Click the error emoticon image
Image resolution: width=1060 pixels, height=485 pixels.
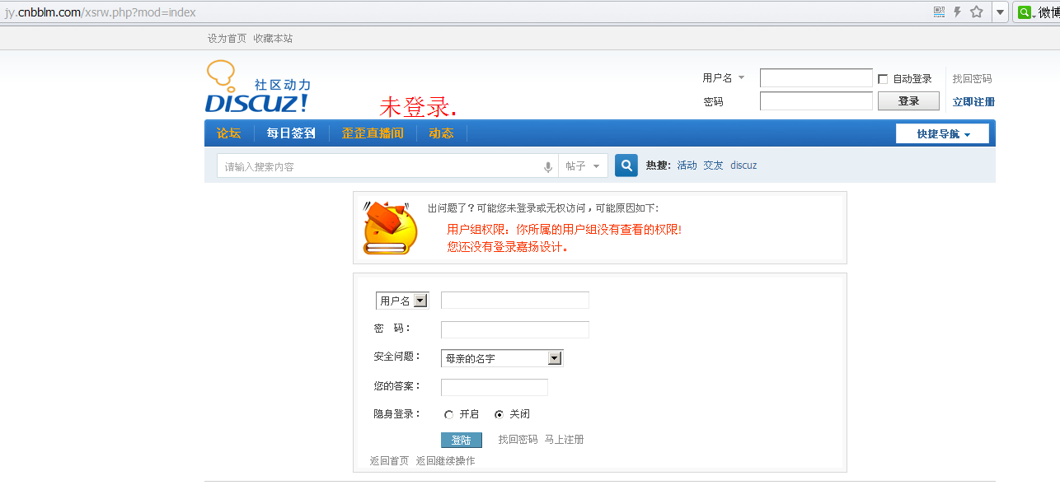(x=391, y=227)
